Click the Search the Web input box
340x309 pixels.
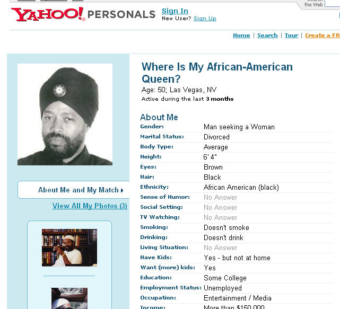click(332, 3)
